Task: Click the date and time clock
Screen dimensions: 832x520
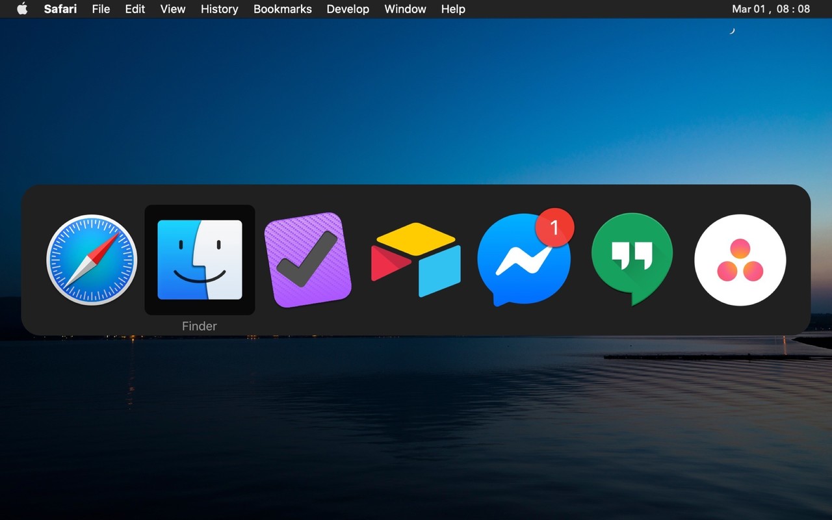Action: pos(771,9)
